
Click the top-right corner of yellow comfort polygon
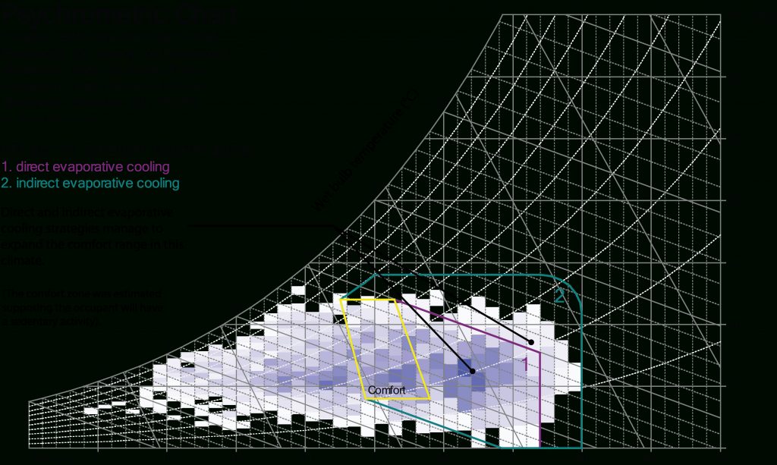pyautogui.click(x=396, y=300)
